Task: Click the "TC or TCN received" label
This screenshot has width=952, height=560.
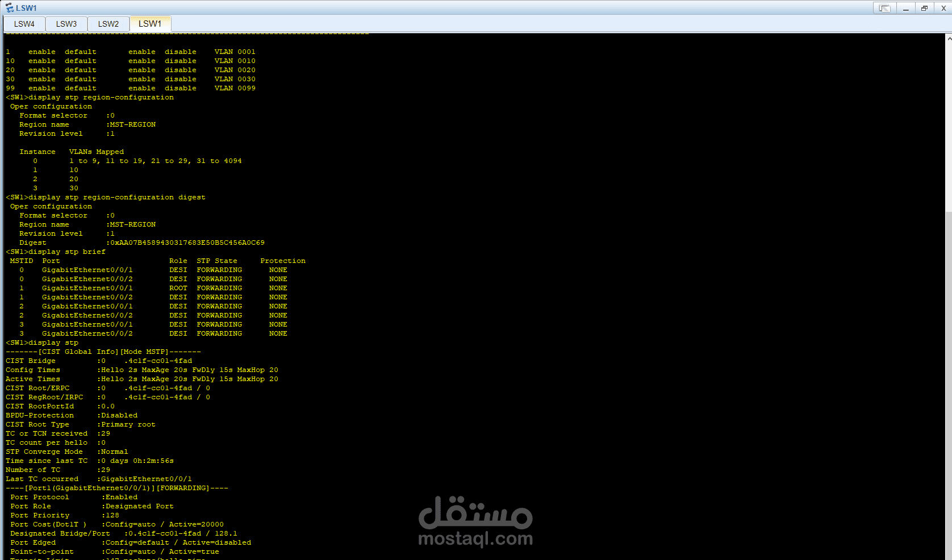Action: point(47,433)
